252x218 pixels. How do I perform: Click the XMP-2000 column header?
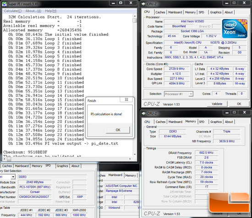79,210
